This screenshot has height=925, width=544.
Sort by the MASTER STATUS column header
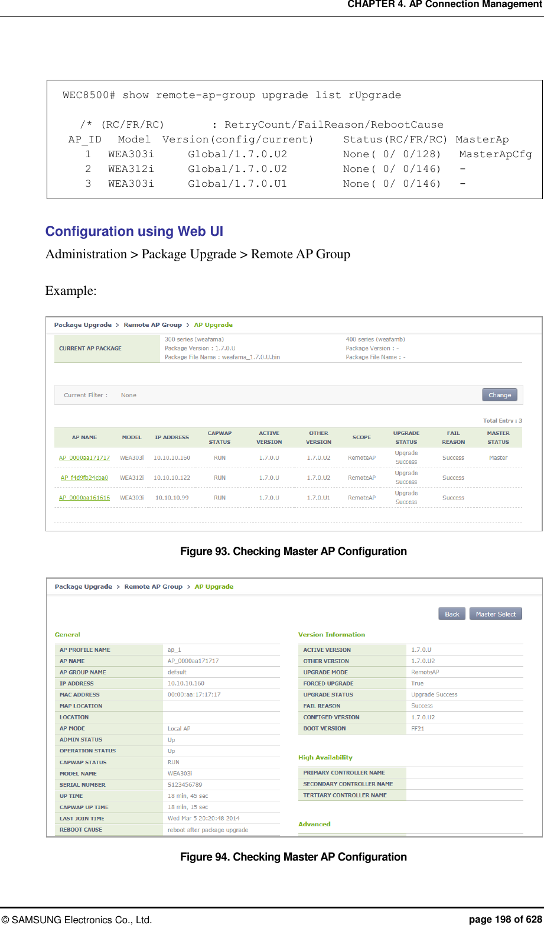point(498,437)
